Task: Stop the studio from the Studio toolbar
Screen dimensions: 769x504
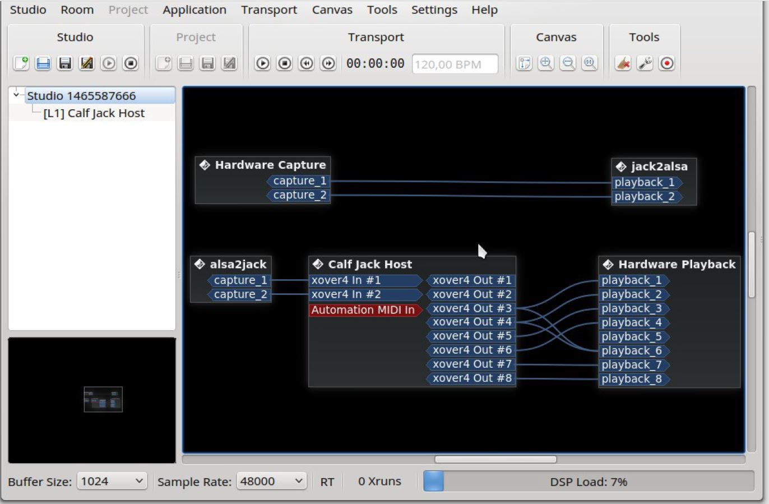Action: (x=131, y=63)
